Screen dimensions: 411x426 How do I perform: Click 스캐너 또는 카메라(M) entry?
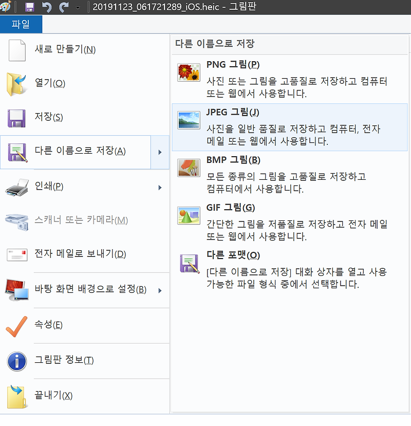pos(85,220)
